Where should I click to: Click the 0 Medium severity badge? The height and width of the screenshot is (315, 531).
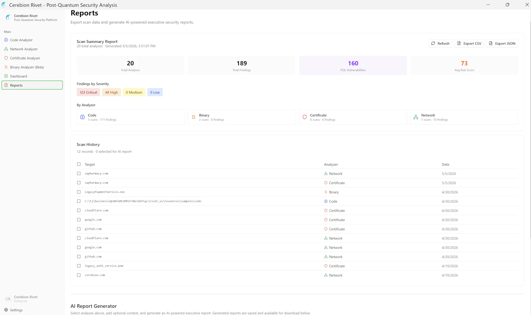tap(134, 92)
